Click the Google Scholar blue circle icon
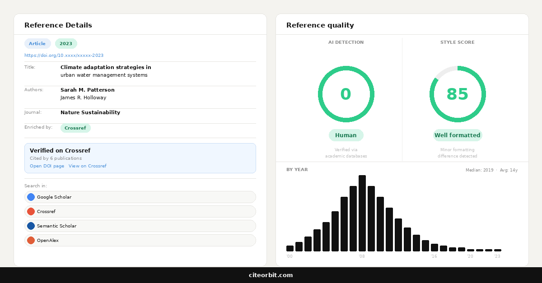 [x=31, y=197]
